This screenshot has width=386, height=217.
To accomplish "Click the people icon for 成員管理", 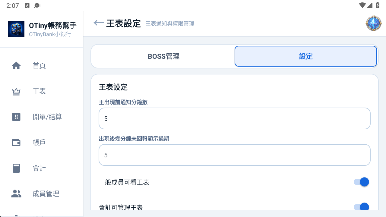I will tap(16, 194).
